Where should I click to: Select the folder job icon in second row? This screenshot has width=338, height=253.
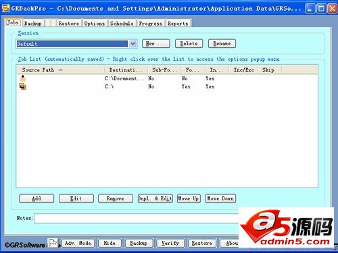pos(23,86)
